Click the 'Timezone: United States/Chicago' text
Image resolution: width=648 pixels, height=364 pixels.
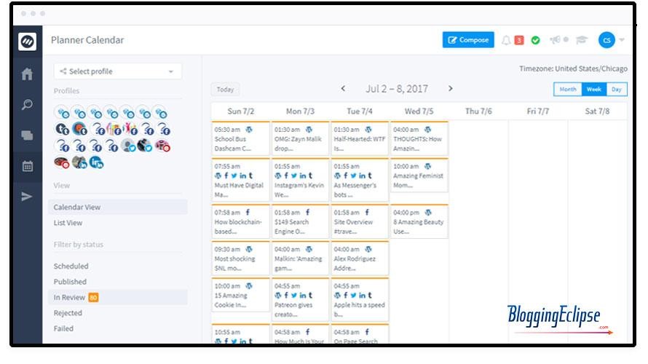point(573,68)
